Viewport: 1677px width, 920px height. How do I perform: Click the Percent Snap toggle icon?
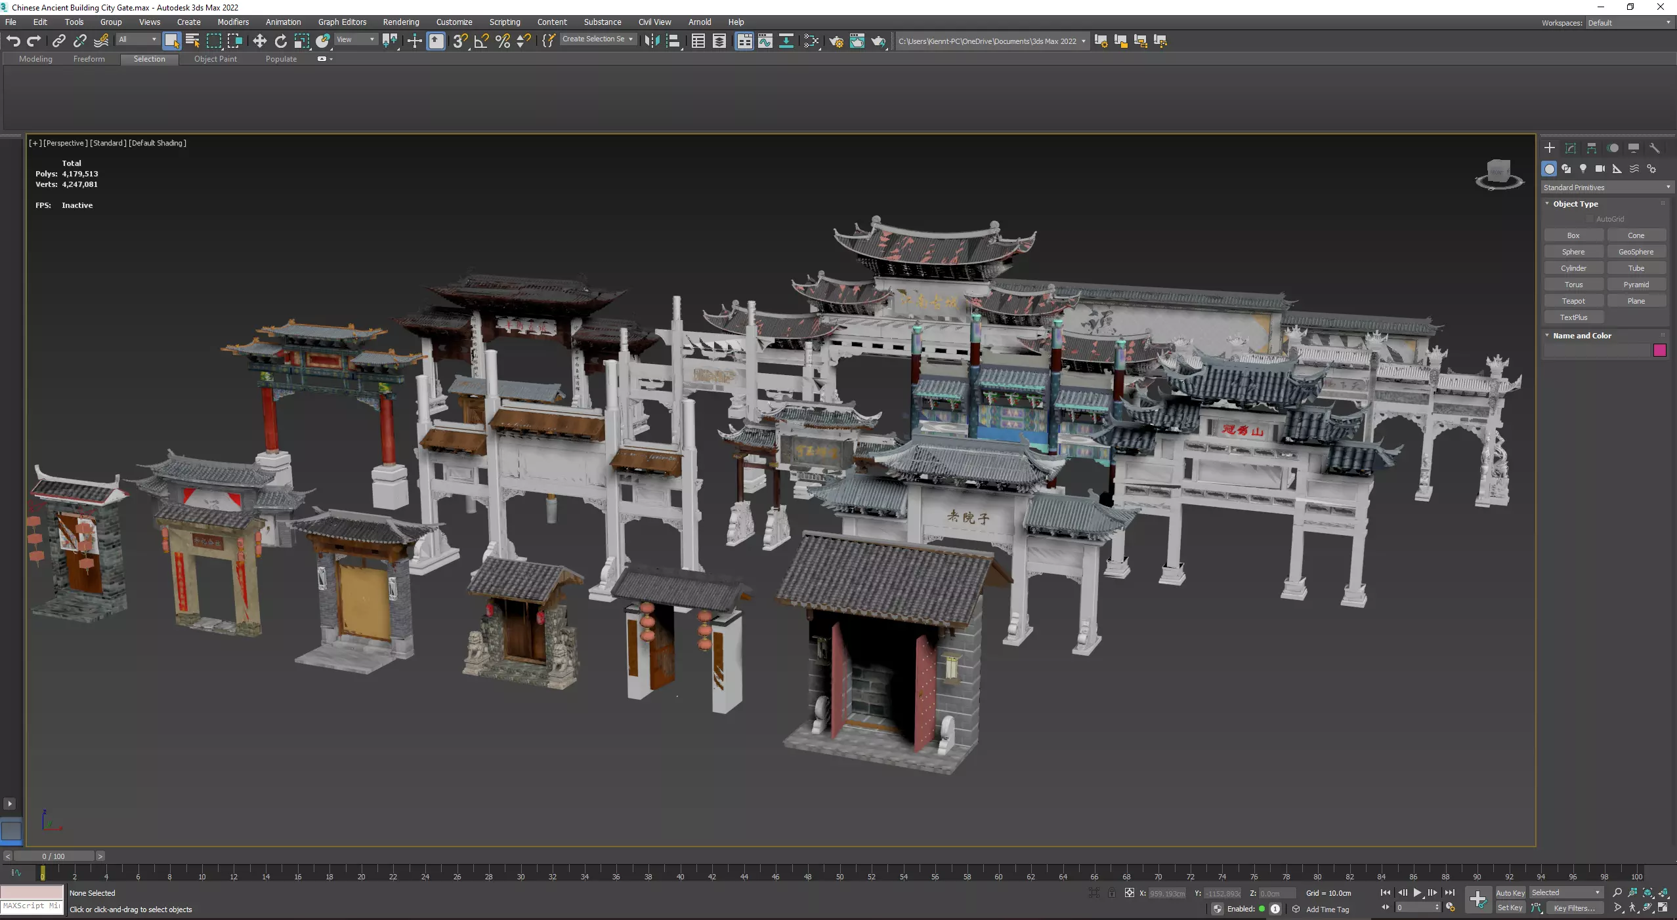pyautogui.click(x=503, y=41)
